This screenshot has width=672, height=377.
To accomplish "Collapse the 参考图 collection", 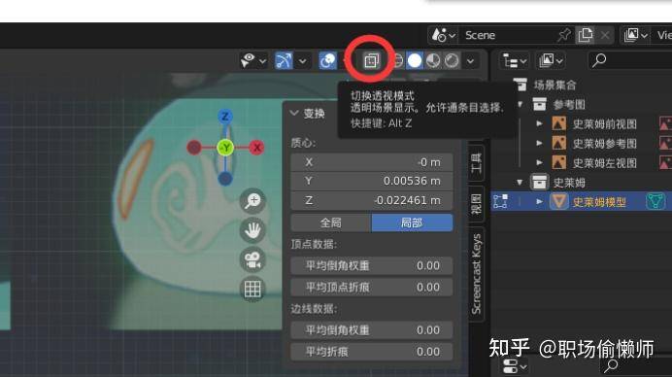I will (520, 104).
